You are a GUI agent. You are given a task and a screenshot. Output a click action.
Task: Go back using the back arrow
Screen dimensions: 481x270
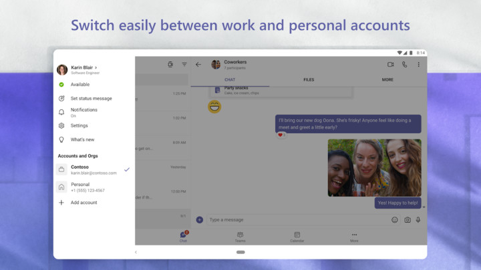198,65
